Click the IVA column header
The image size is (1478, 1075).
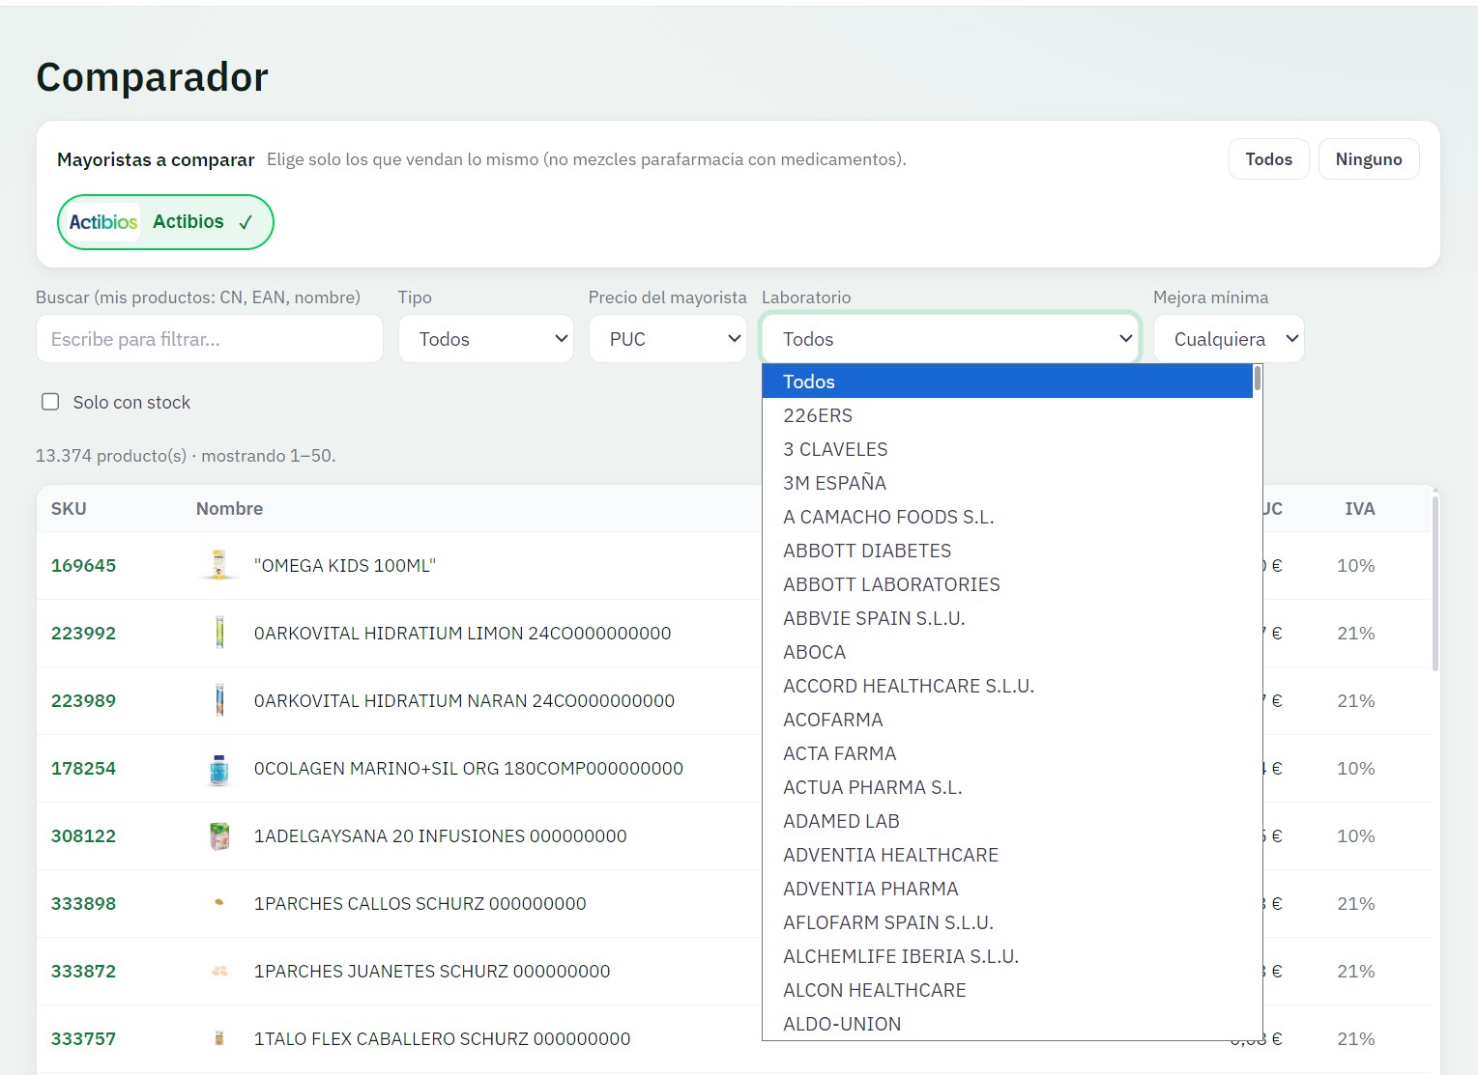click(x=1359, y=509)
